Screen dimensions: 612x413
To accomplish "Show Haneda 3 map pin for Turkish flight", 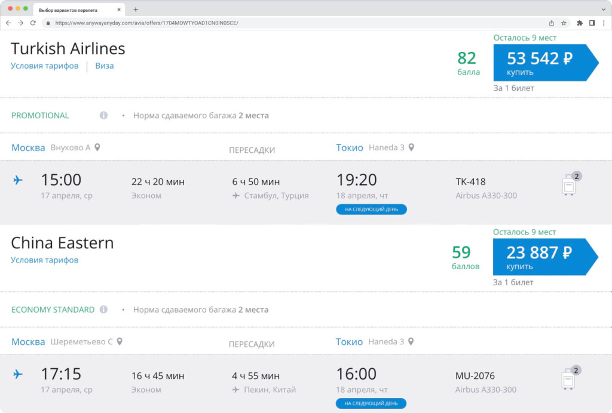I will click(411, 147).
